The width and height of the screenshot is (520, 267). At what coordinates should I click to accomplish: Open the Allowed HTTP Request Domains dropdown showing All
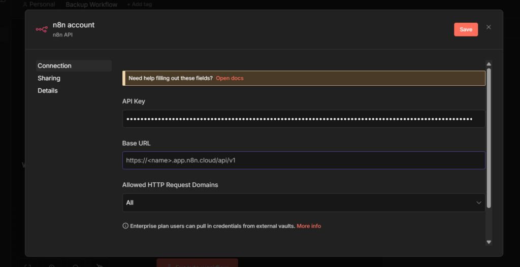304,203
